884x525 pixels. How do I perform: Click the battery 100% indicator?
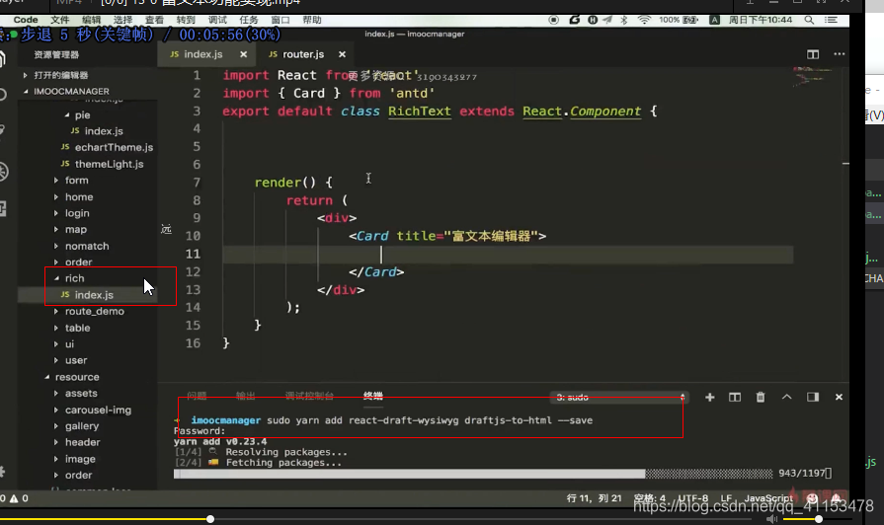click(679, 20)
